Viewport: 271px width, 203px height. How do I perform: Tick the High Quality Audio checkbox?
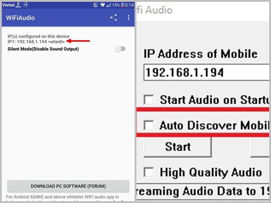(x=148, y=172)
